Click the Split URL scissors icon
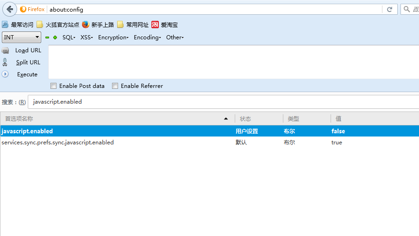 (5, 62)
